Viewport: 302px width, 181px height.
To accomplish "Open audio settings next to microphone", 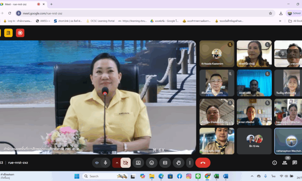I will click(97, 163).
